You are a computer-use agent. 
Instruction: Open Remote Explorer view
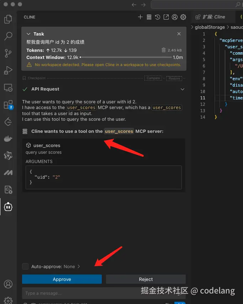[8, 88]
